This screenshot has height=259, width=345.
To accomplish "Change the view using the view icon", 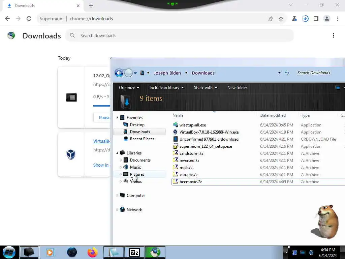I will click(x=338, y=88).
